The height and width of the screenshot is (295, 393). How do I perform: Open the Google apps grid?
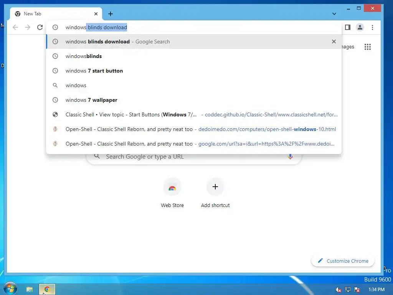point(367,46)
